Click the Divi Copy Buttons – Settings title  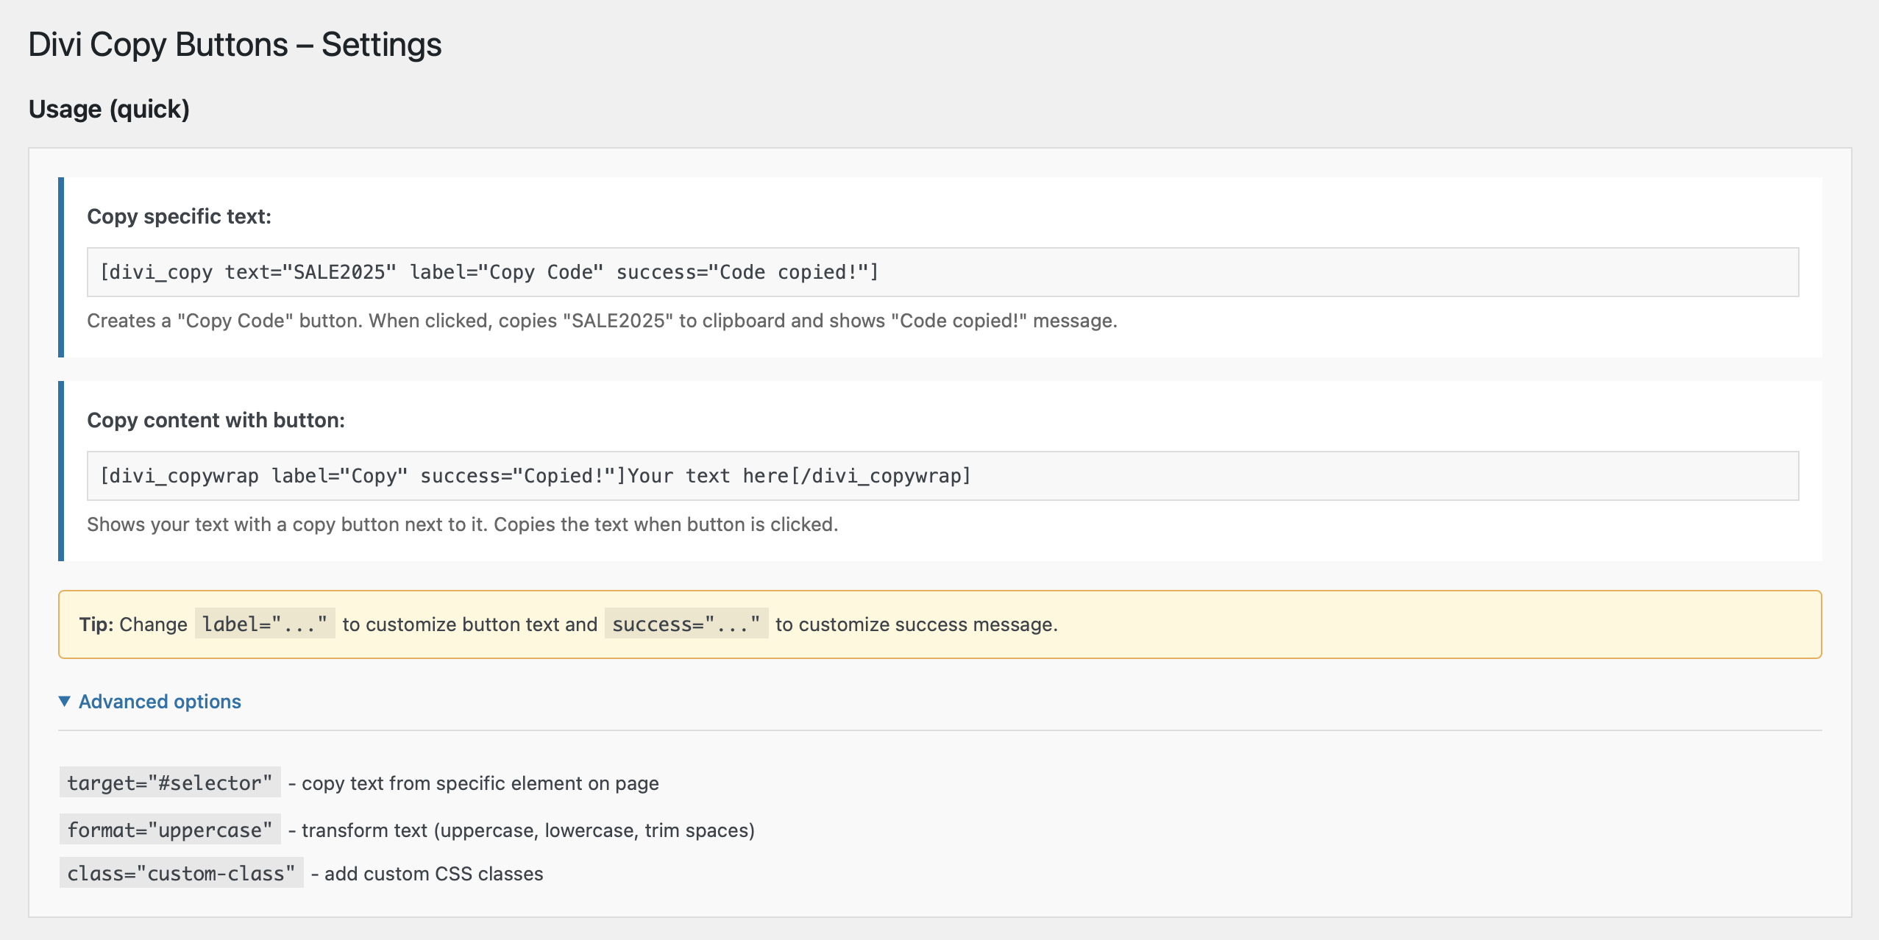235,45
